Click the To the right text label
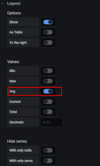The width and height of the screenshot is (100, 166). 18,43
